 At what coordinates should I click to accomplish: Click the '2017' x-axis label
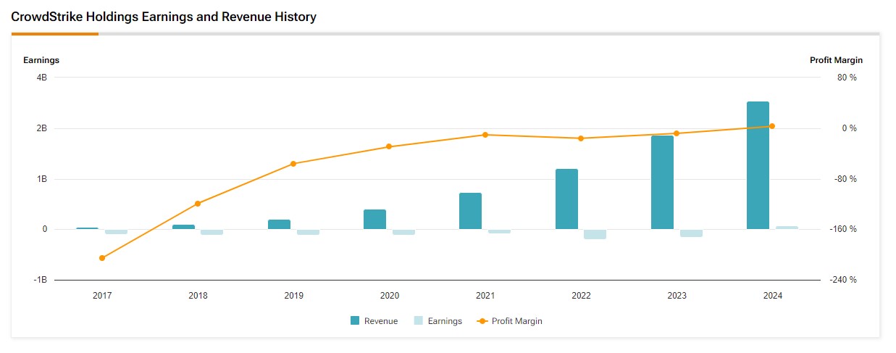[102, 296]
